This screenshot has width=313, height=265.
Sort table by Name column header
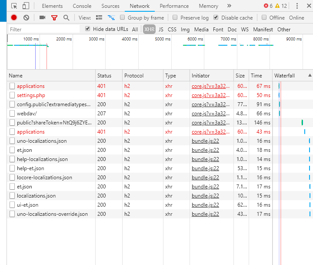pyautogui.click(x=51, y=76)
